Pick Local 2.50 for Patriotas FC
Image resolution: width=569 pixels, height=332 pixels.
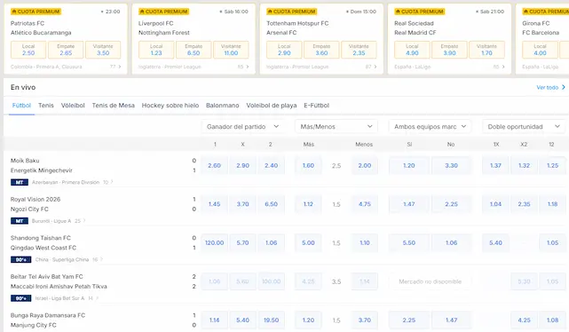28,50
